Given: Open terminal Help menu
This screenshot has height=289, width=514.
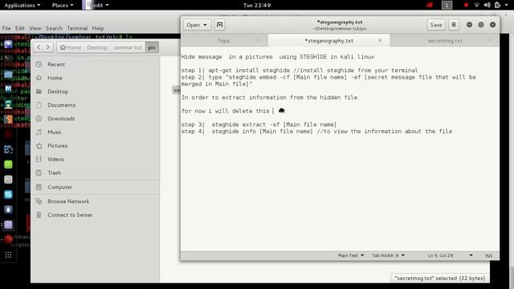Looking at the screenshot, I should (98, 28).
